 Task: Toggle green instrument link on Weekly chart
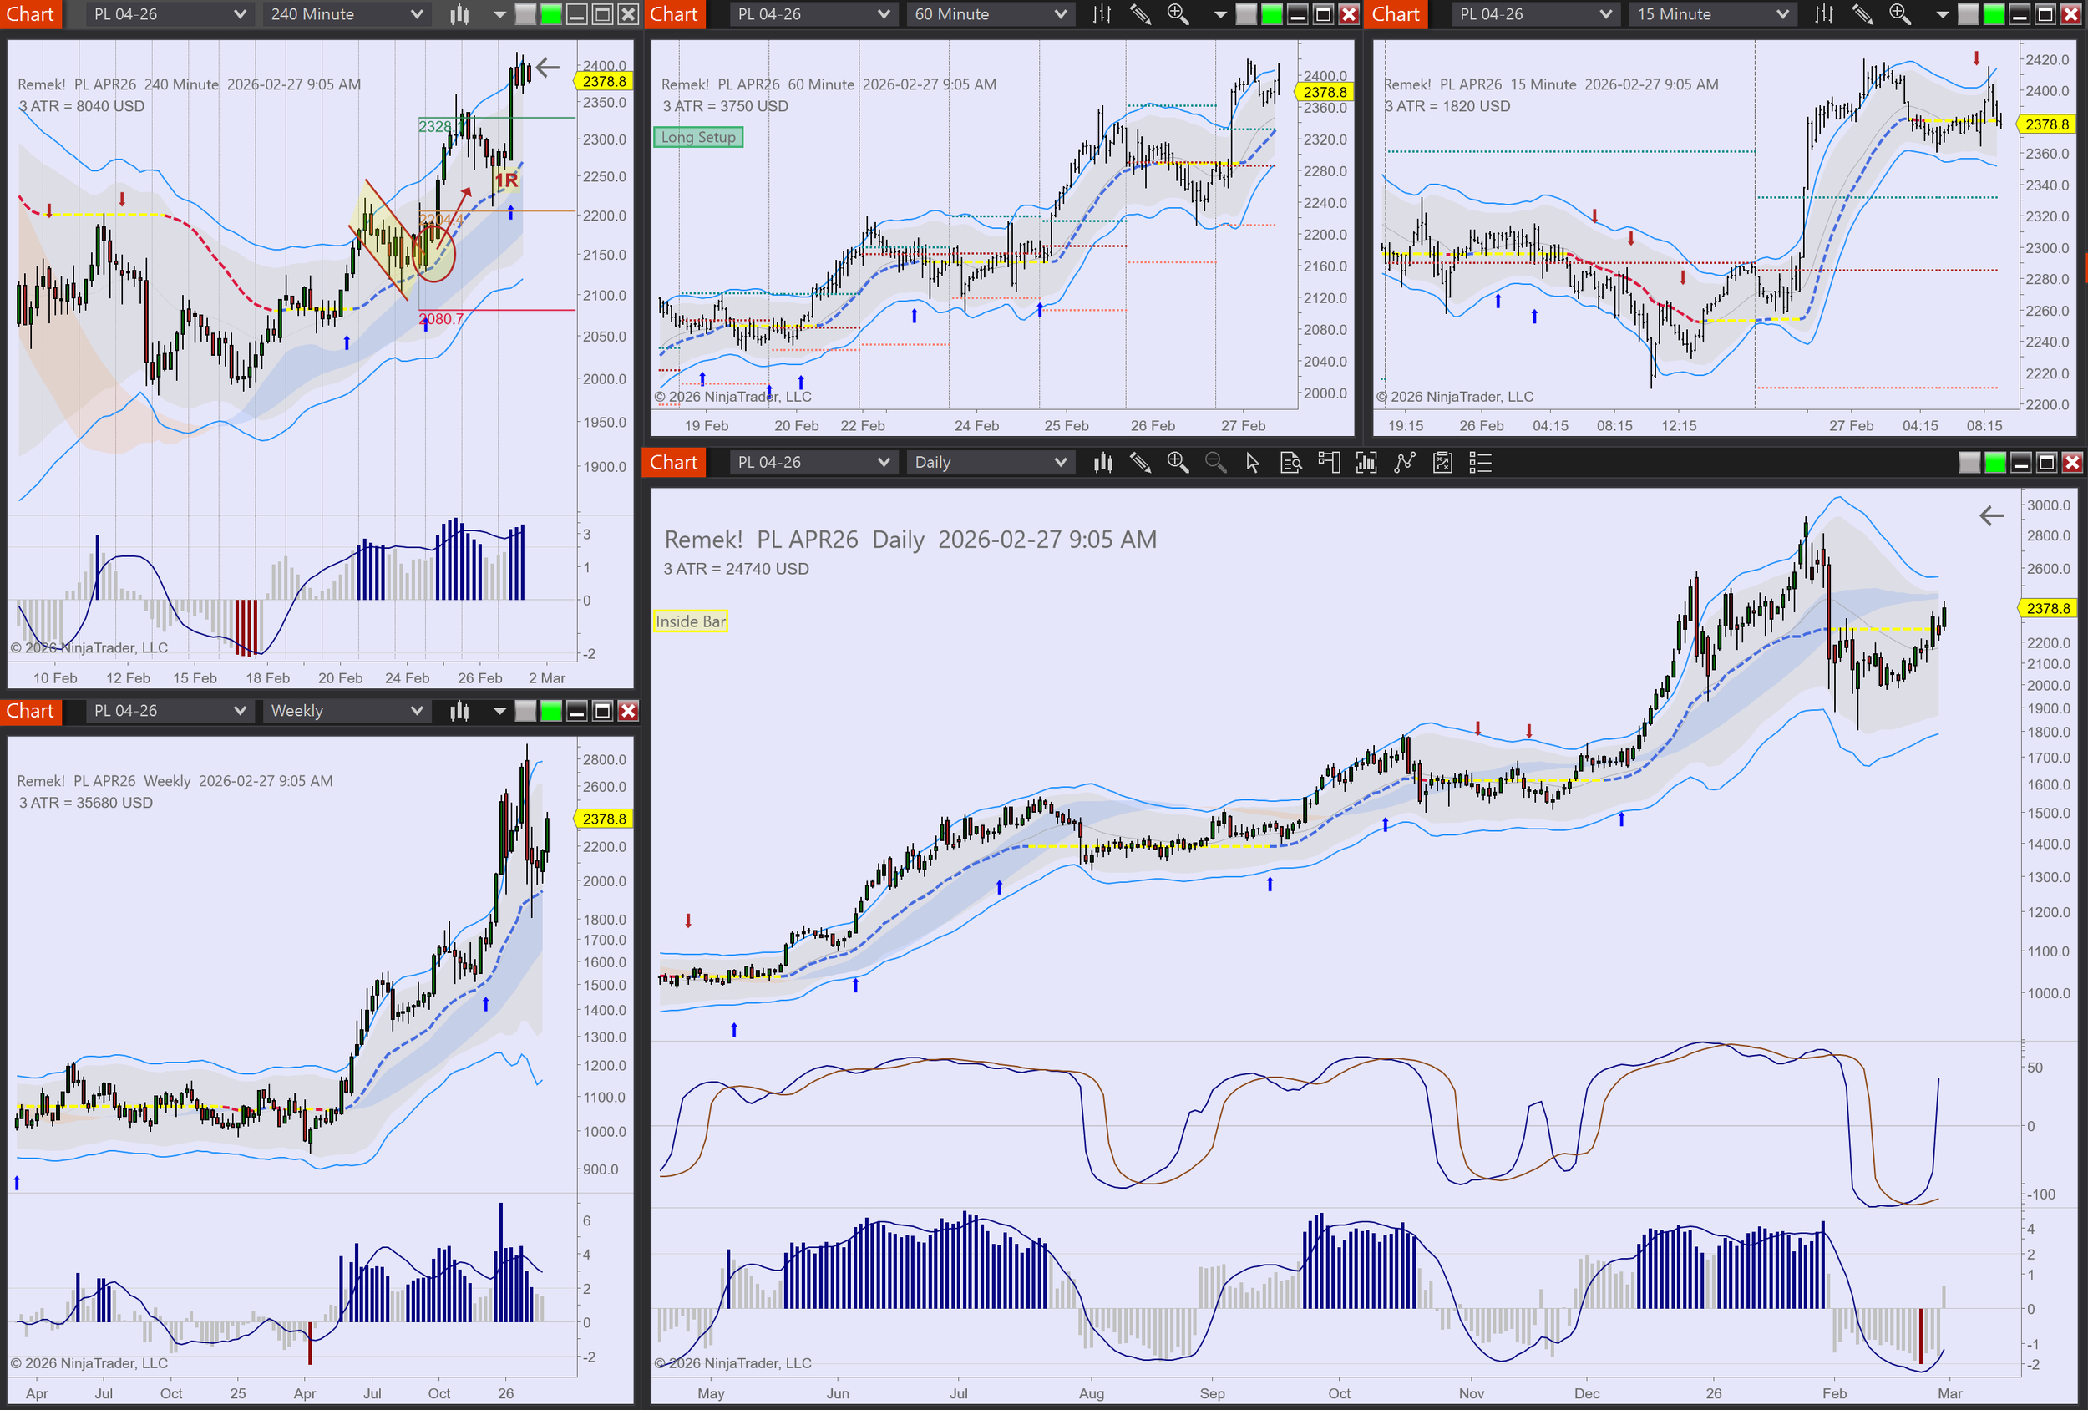coord(550,711)
